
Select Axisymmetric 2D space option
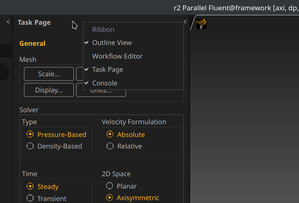pos(110,198)
